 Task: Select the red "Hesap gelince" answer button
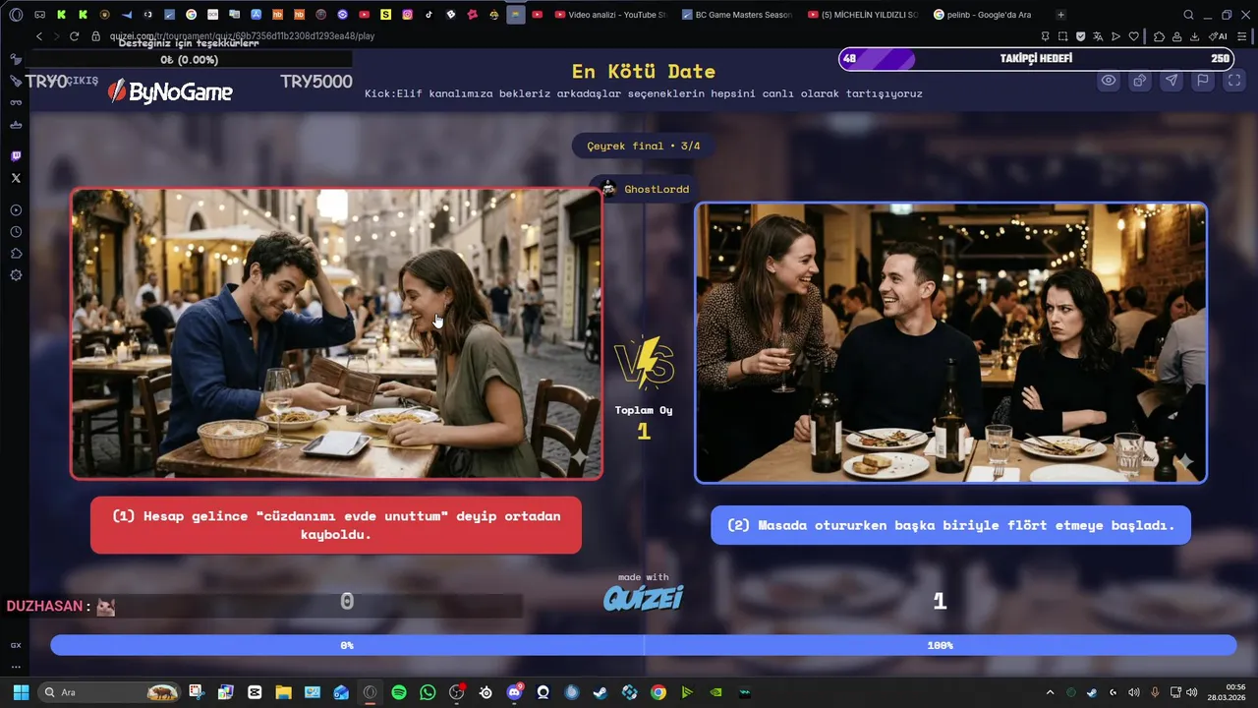coord(336,525)
